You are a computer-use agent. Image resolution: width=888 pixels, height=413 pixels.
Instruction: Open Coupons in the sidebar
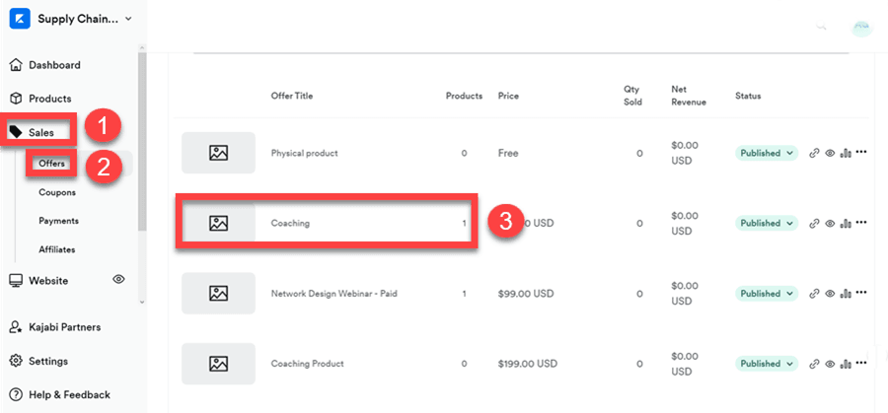(x=57, y=192)
